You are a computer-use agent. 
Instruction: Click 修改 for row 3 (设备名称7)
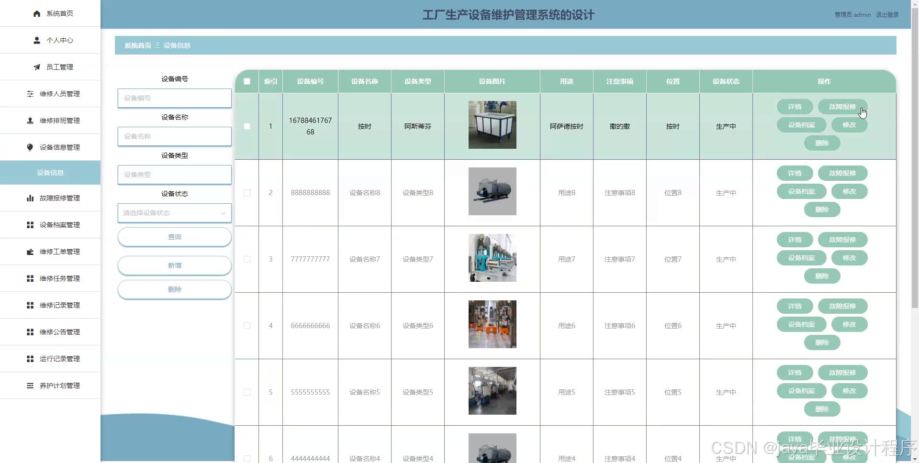click(849, 258)
